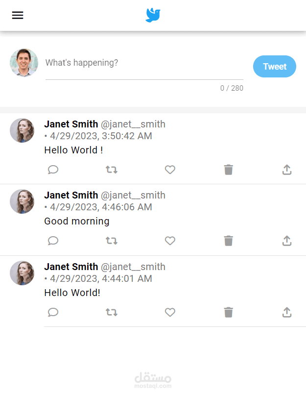Like the 'Good morning' tweet

click(170, 241)
